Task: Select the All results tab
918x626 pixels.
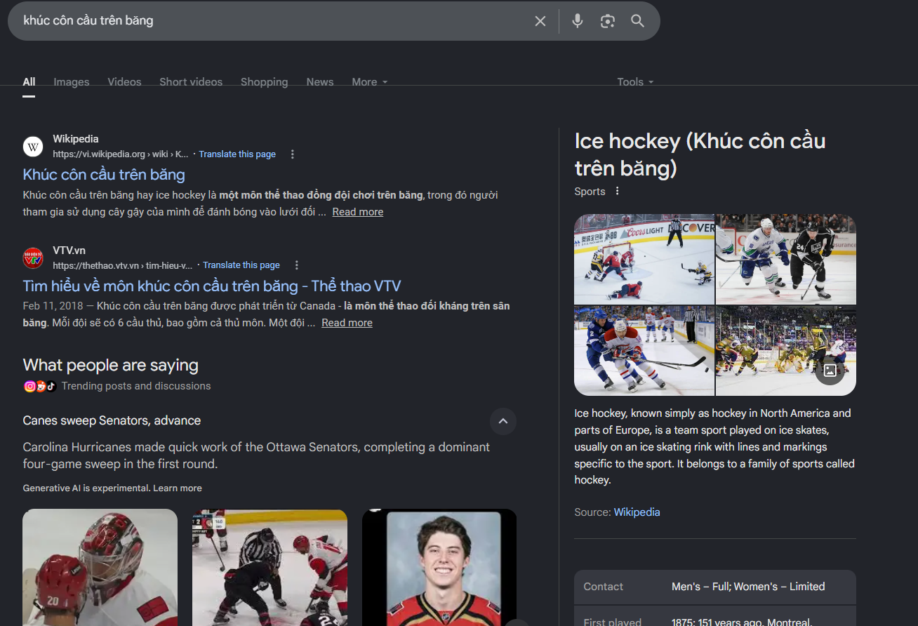Action: tap(29, 82)
